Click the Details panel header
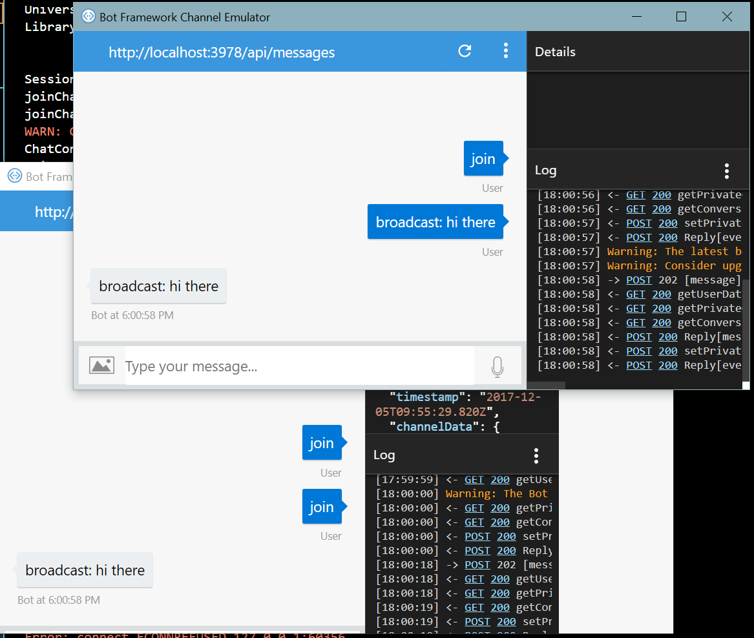This screenshot has width=754, height=638. [638, 52]
